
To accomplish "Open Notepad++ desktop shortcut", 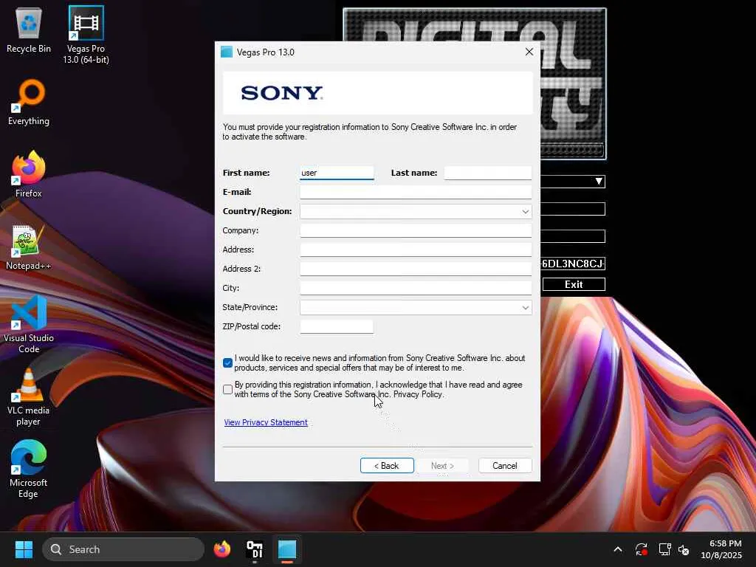I will point(29,247).
